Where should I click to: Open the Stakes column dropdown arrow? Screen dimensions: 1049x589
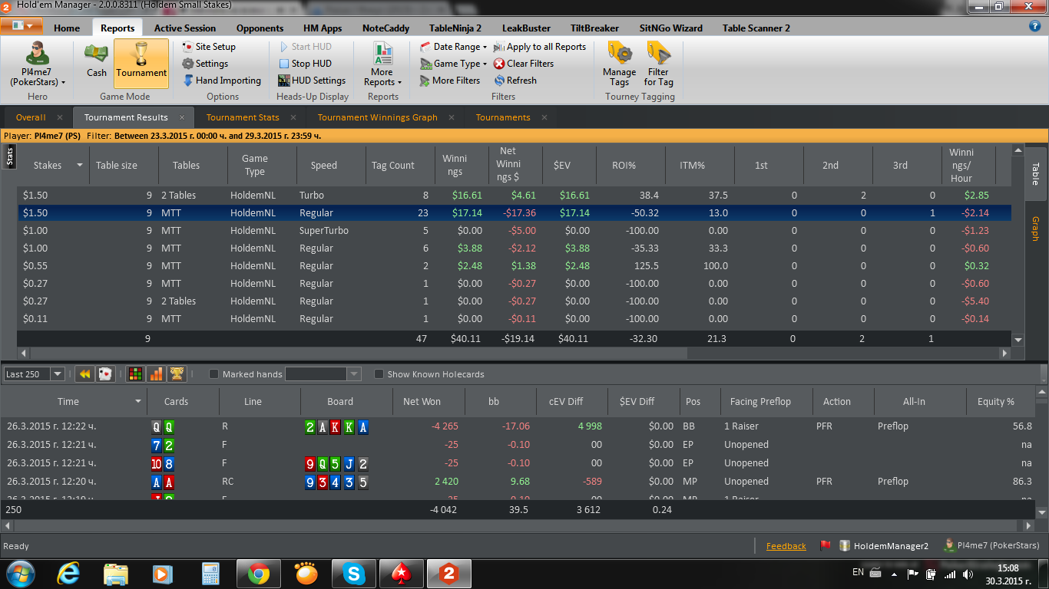(79, 166)
